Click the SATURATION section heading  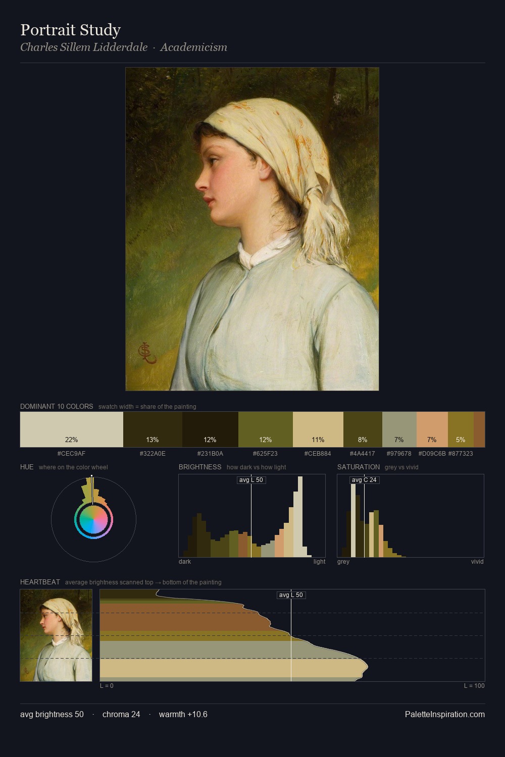(x=359, y=467)
